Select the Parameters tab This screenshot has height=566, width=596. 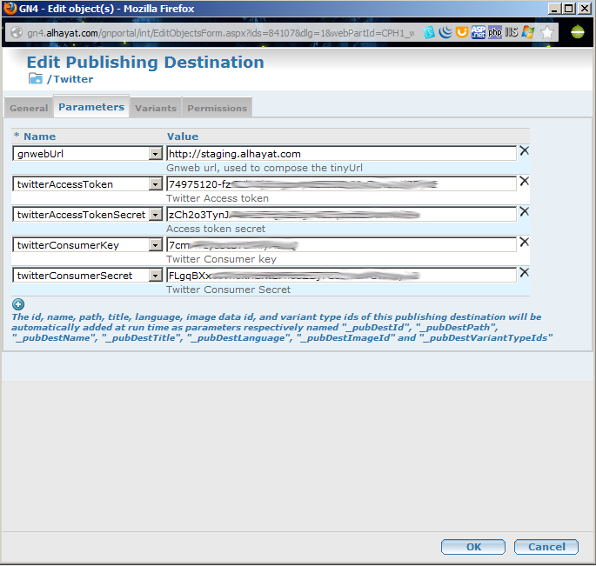click(91, 106)
